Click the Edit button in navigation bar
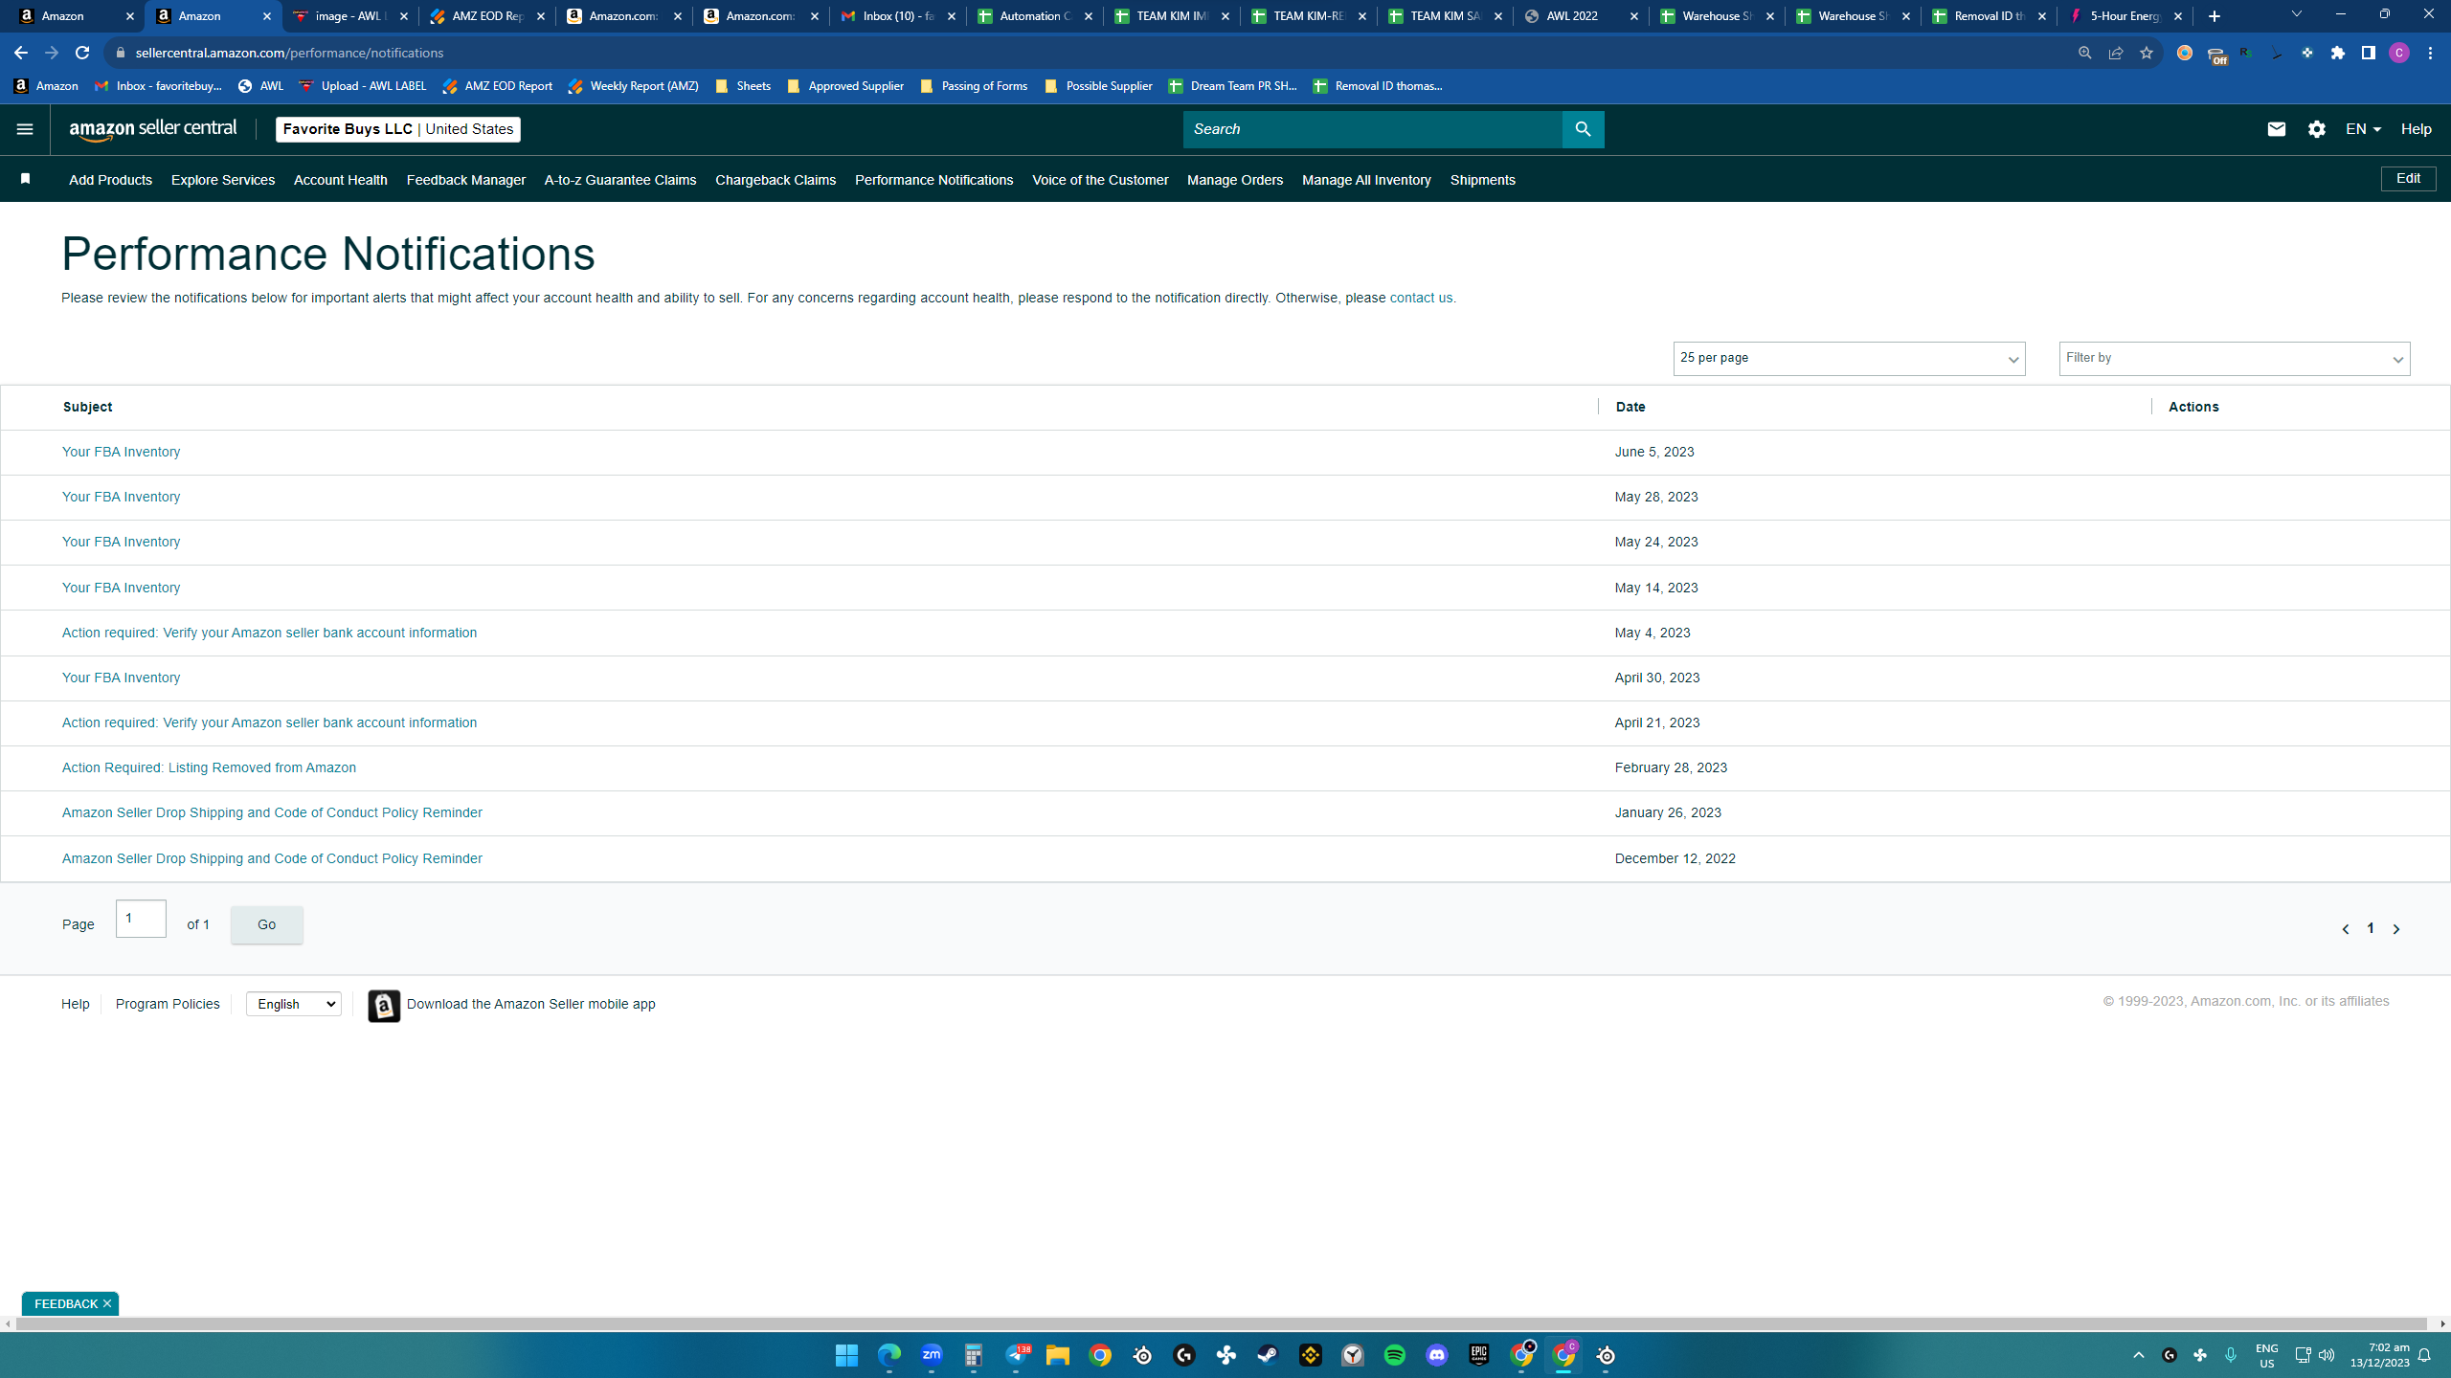Viewport: 2451px width, 1378px height. tap(2408, 179)
